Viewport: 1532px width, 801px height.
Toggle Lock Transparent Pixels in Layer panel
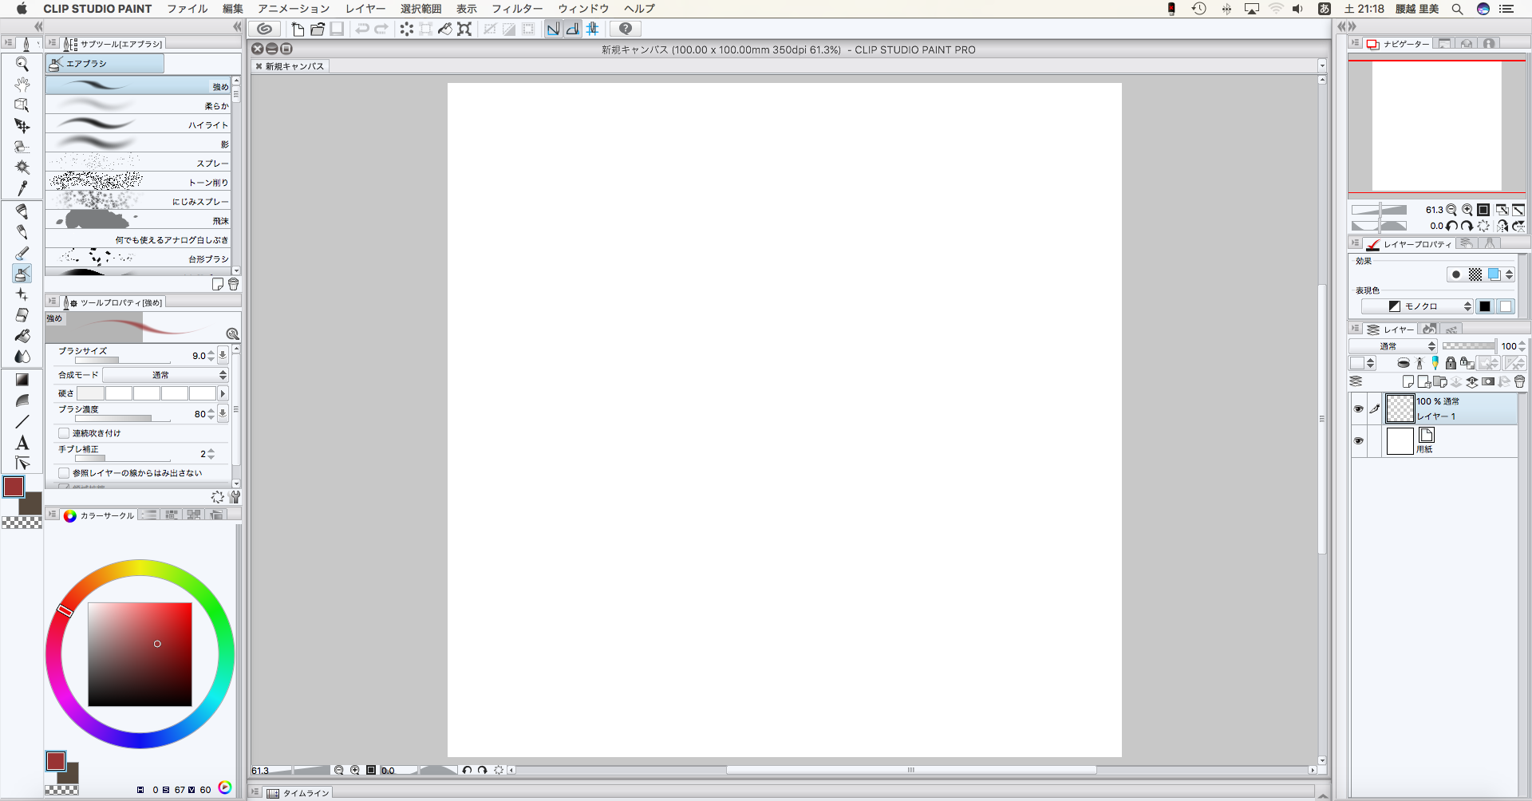(1467, 363)
